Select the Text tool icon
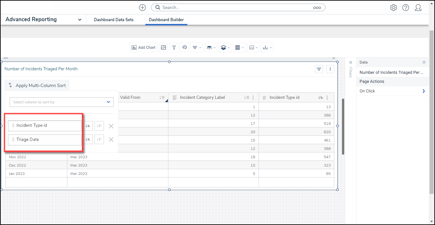The image size is (435, 225). pos(174,48)
